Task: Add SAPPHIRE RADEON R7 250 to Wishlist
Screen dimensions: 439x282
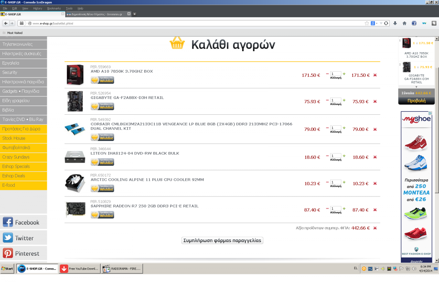Action: [x=102, y=214]
